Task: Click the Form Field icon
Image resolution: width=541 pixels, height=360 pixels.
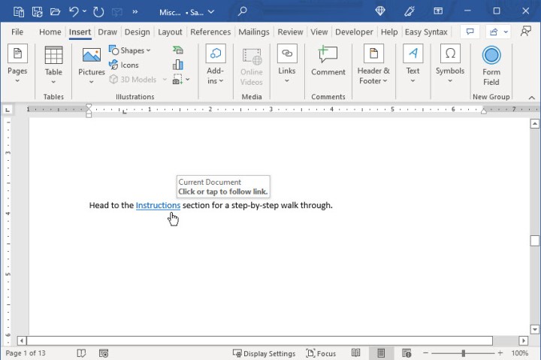Action: [491, 57]
